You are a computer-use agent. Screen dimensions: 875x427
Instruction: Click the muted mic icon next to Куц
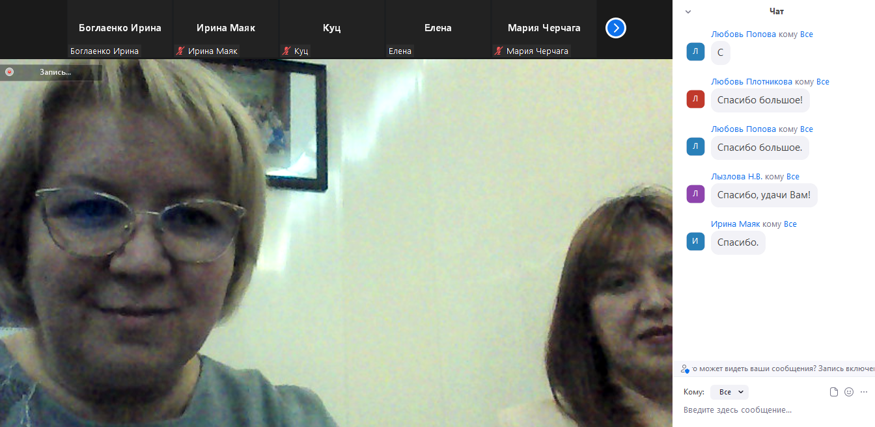coord(286,51)
